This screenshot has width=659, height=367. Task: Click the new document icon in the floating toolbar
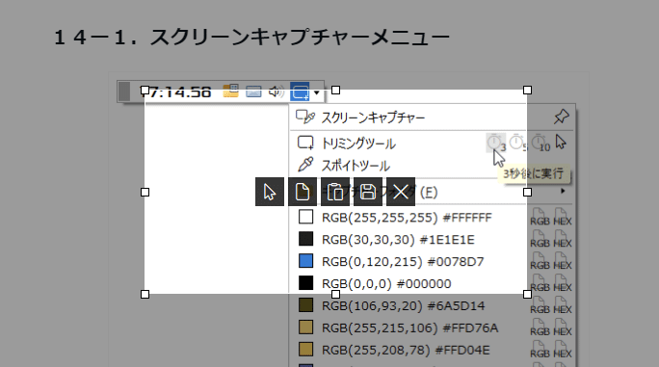pos(303,192)
